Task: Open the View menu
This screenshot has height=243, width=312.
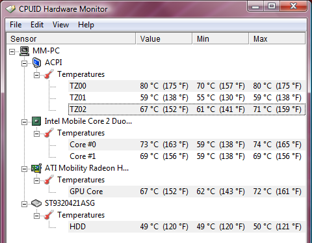Action: (60, 25)
